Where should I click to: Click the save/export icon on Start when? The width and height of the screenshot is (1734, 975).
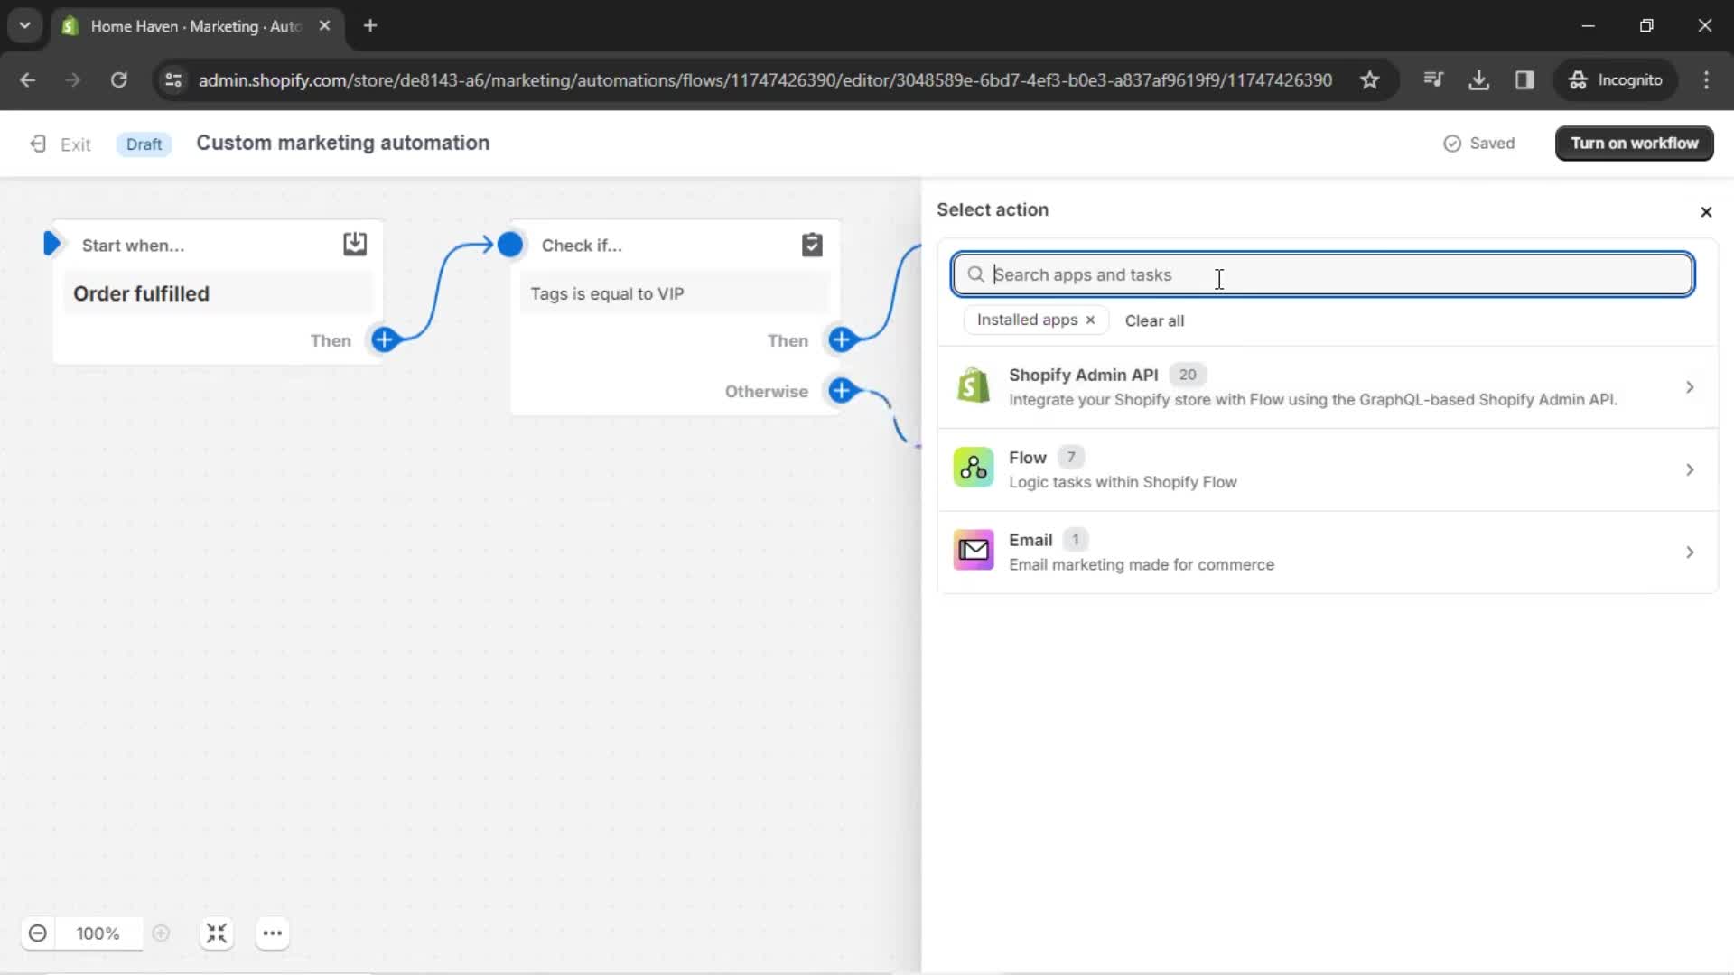click(x=354, y=246)
